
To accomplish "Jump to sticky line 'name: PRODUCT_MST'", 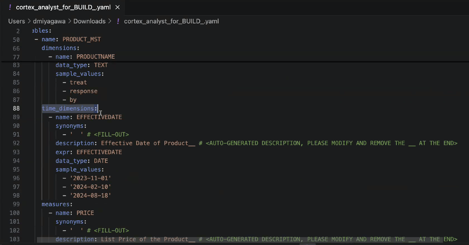I will pyautogui.click(x=71, y=39).
